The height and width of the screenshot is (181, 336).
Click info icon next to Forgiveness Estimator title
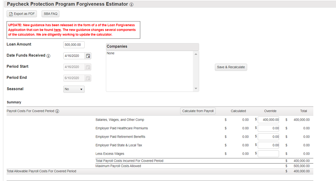tap(131, 5)
